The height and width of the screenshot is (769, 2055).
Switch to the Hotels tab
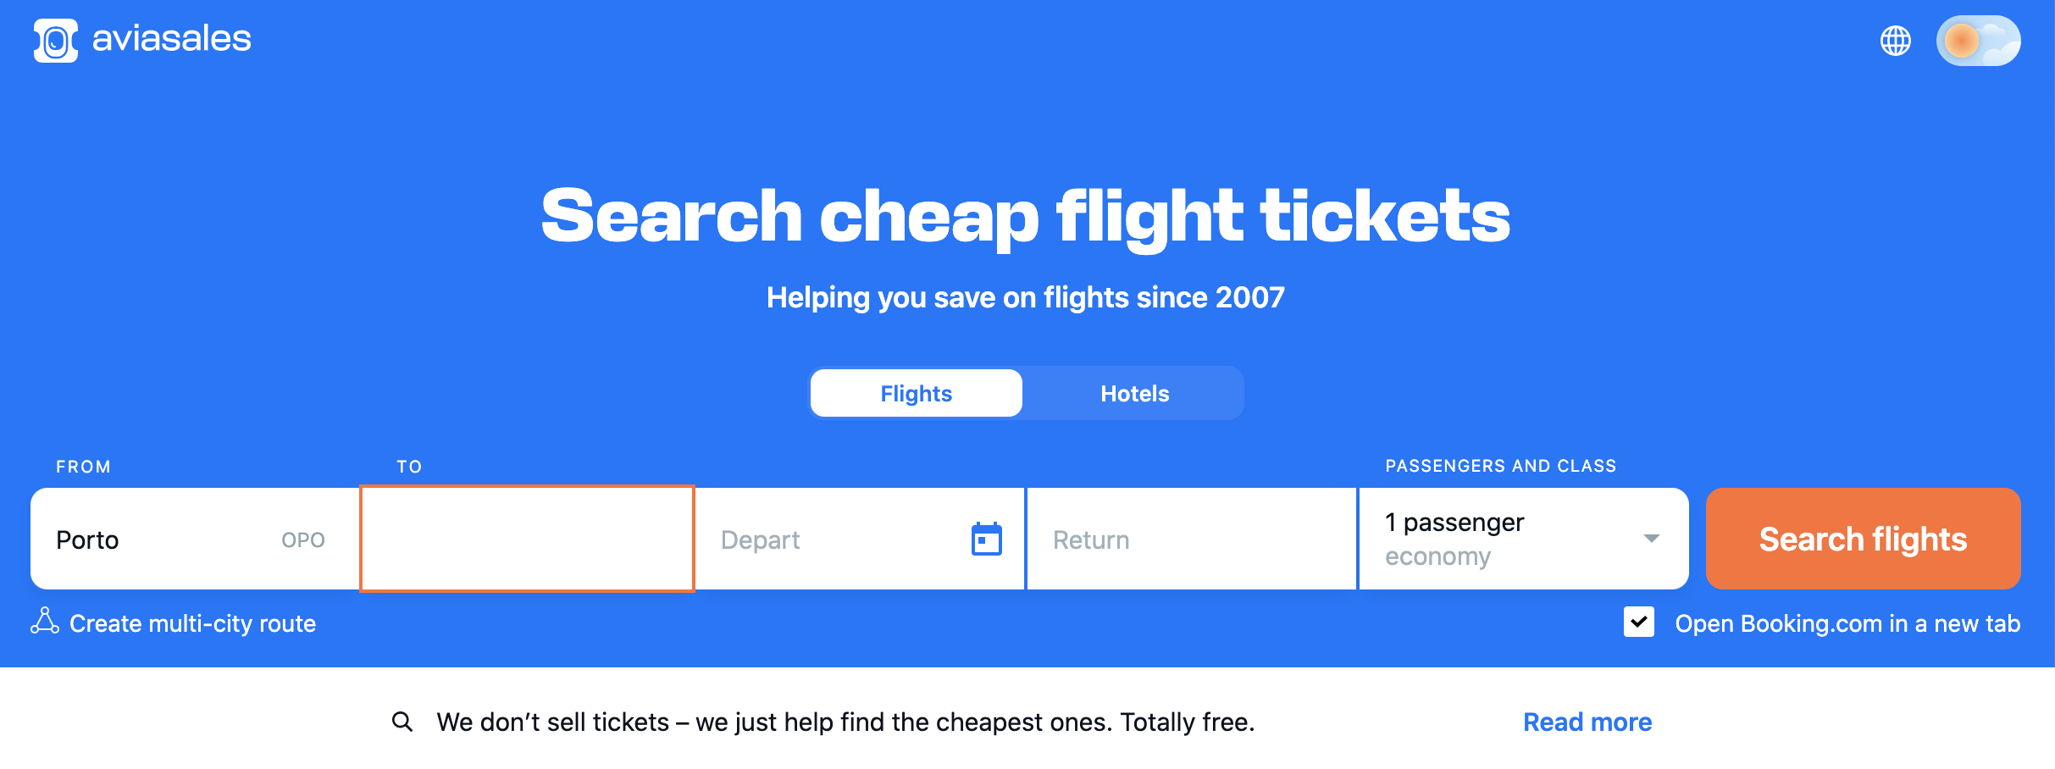click(1134, 393)
